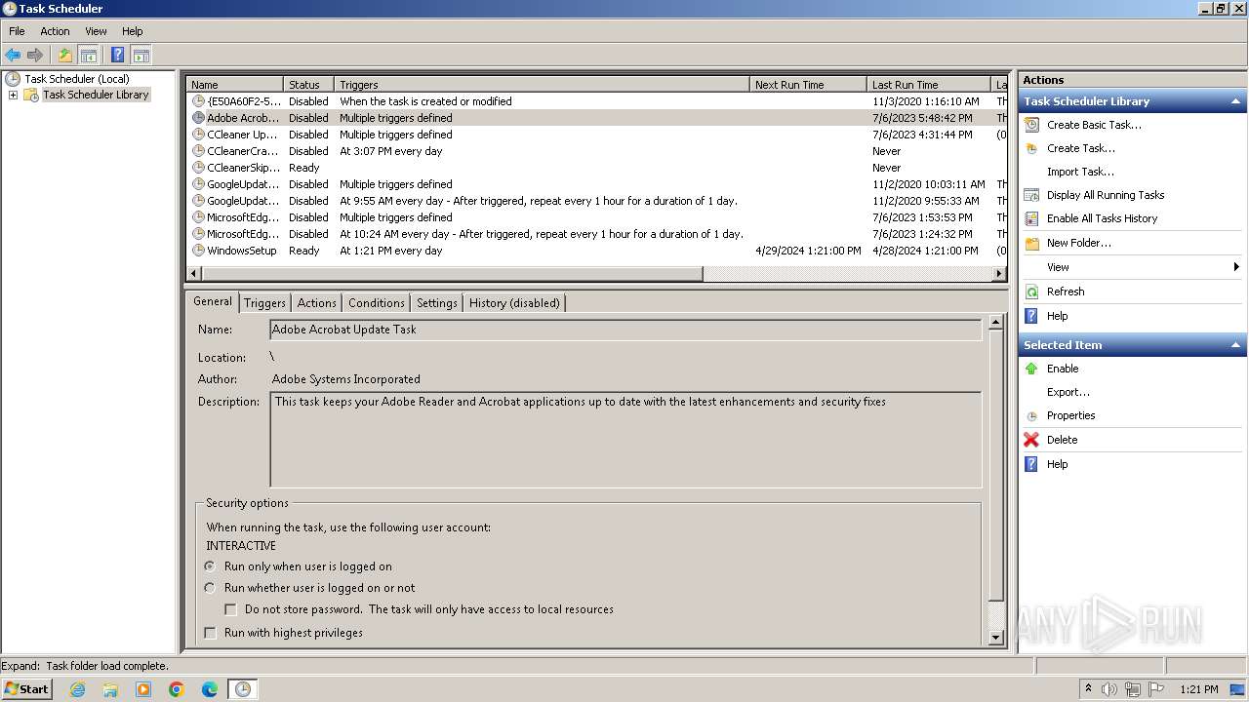This screenshot has height=702, width=1249.
Task: Select the WindowsSetup task row
Action: 598,251
